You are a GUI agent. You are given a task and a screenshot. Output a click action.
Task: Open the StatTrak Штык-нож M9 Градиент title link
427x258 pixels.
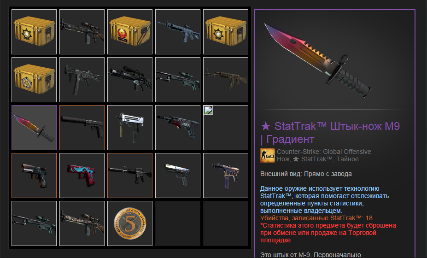coord(330,133)
